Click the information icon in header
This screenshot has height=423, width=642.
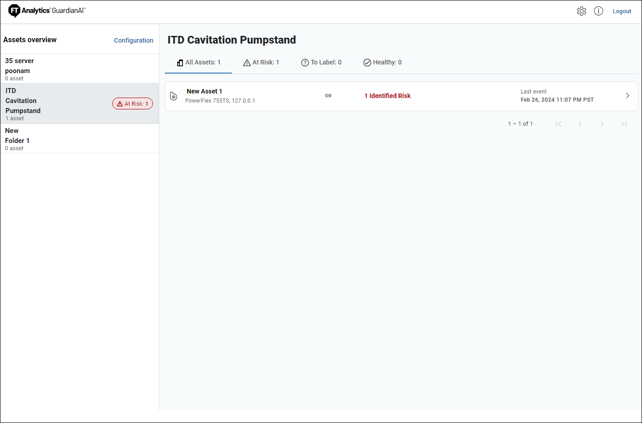598,11
